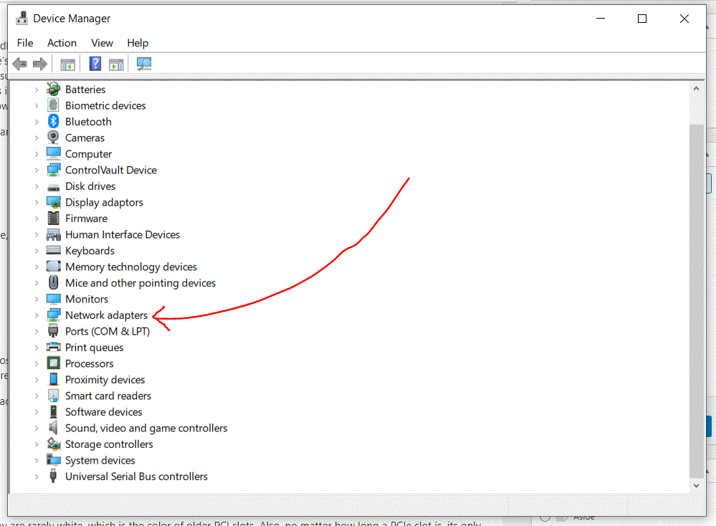716x526 pixels.
Task: Select the System devices item
Action: point(100,460)
